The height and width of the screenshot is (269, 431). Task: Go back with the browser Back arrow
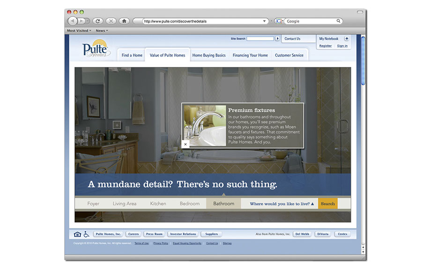point(72,21)
